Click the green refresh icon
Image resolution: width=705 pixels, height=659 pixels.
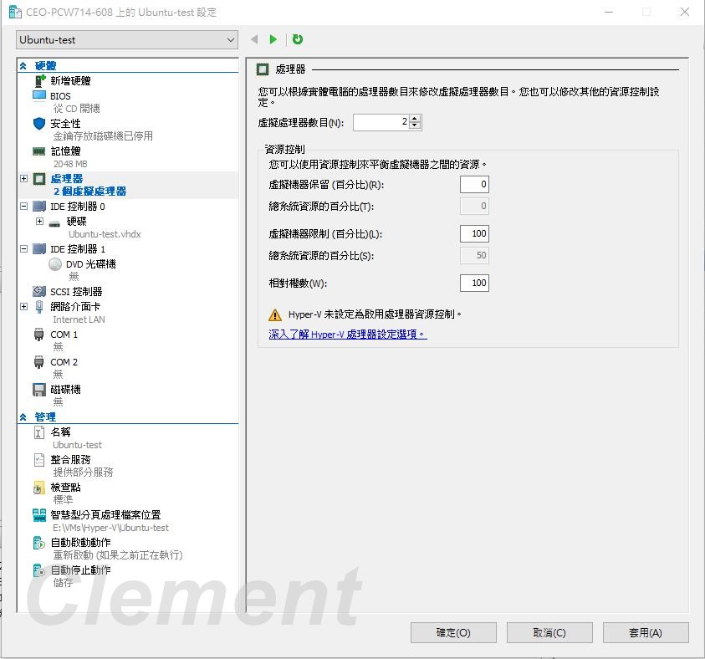coord(298,39)
